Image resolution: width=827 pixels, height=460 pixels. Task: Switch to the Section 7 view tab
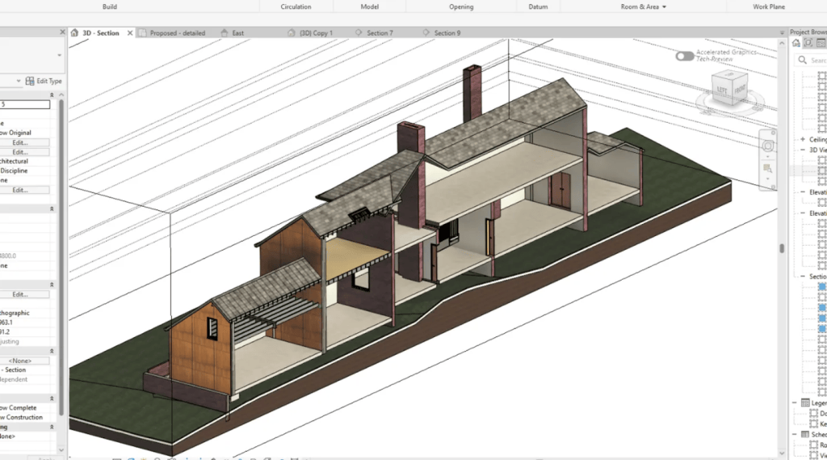click(x=374, y=33)
